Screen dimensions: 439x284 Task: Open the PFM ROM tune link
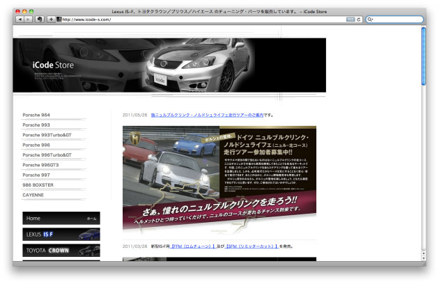(192, 246)
